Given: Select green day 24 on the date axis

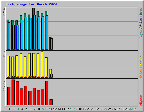Looking at the screenshot, I should (105, 109).
